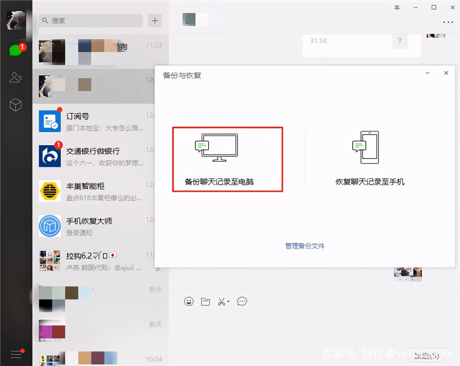Pin the WeChat window on top

click(x=397, y=8)
